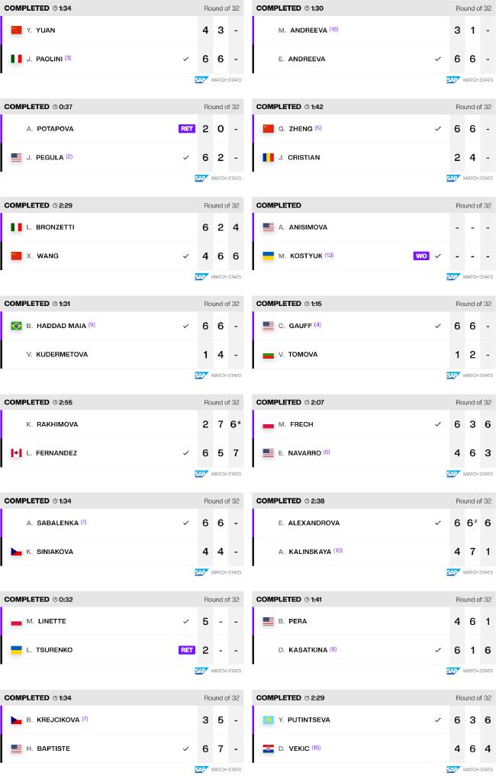
Task: Open Match Stats for Frech vs Navarro
Action: coord(470,474)
